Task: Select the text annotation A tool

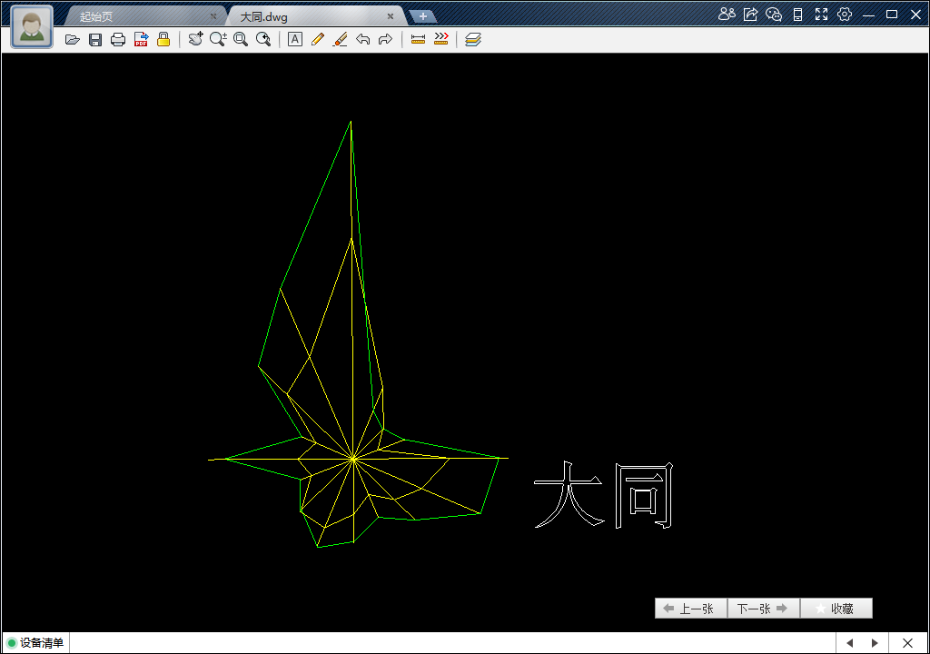Action: click(295, 39)
